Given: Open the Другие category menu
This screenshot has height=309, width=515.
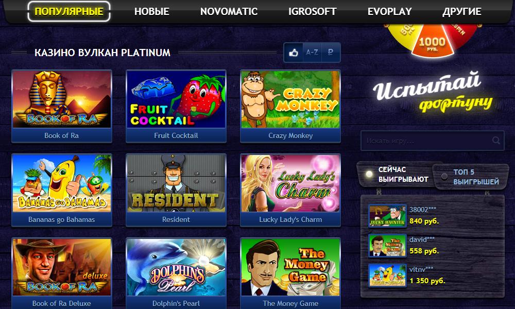Looking at the screenshot, I should 462,11.
